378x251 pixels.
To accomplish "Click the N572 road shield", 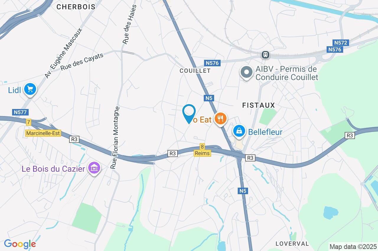I will [x=341, y=43].
